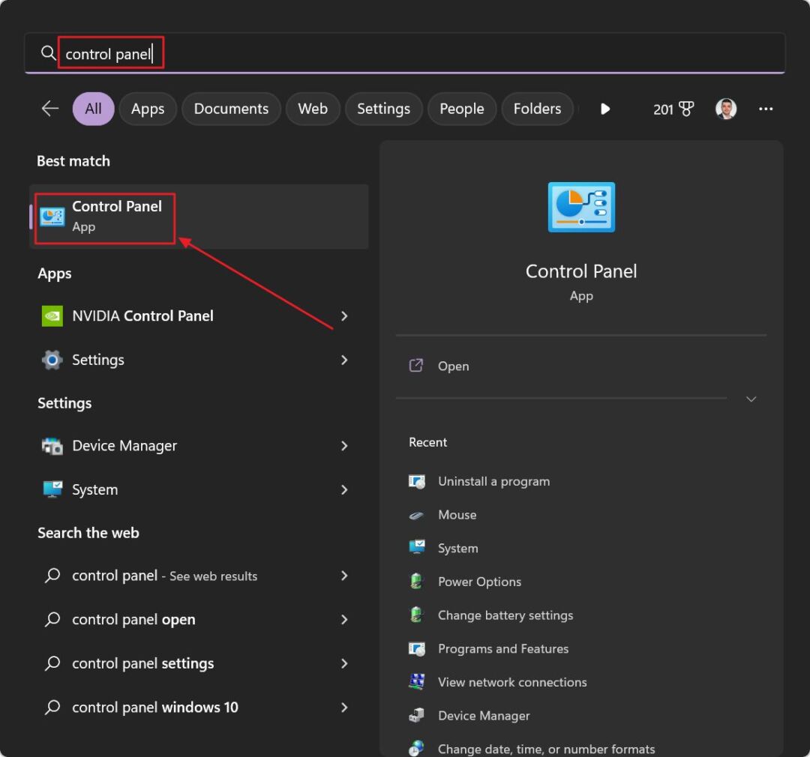Switch to the Folders filter tab
The height and width of the screenshot is (757, 810).
coord(537,109)
